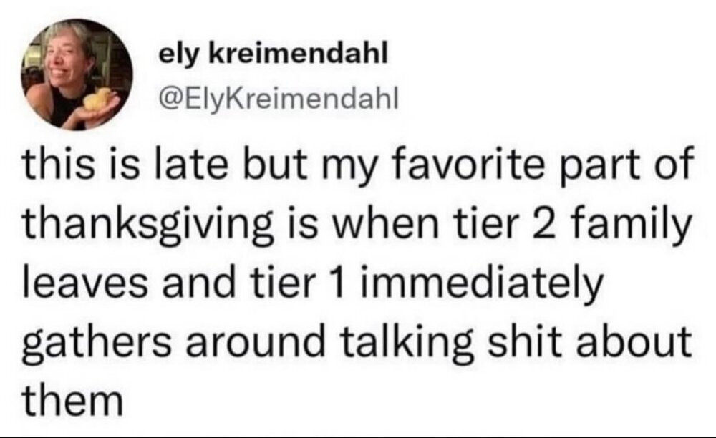Click the yellow chick in the avatar

point(98,99)
